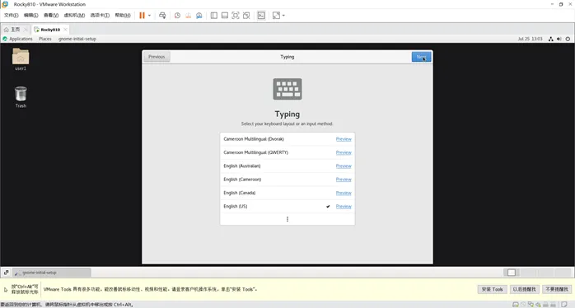Open the power options dropdown beside the pause icon
575x308 pixels.
(149, 16)
